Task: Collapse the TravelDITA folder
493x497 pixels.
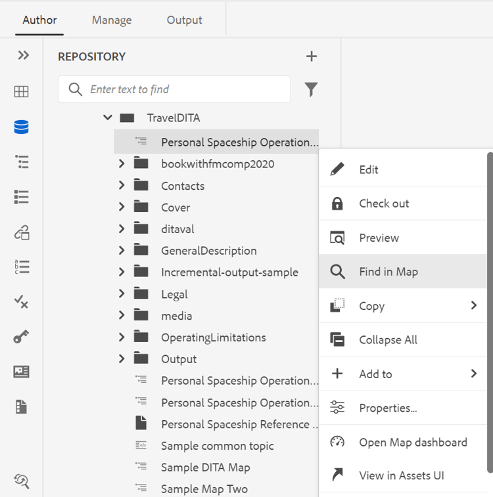Action: pos(108,118)
